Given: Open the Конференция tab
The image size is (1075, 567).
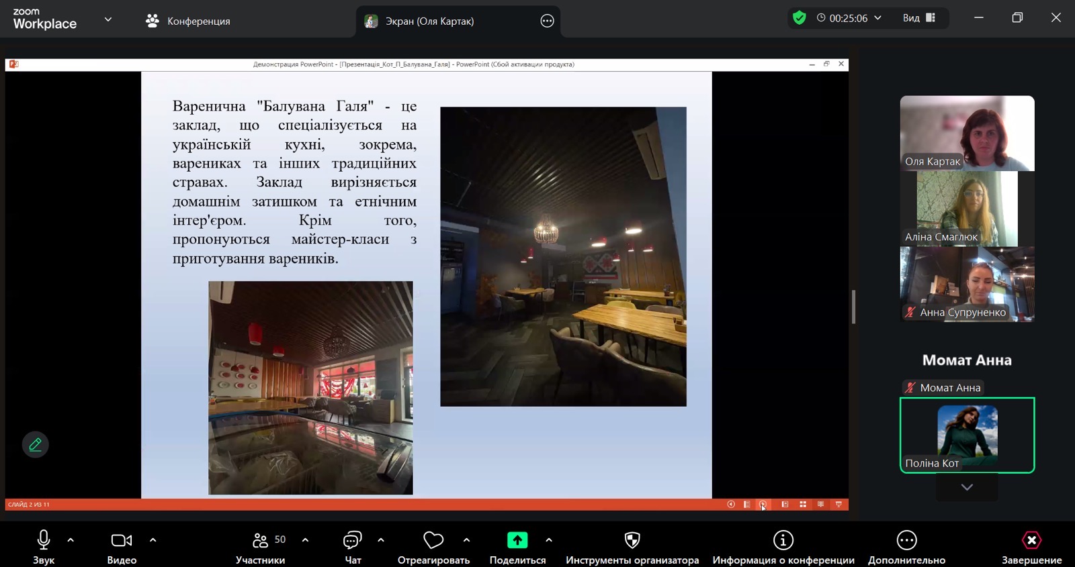Looking at the screenshot, I should tap(188, 21).
